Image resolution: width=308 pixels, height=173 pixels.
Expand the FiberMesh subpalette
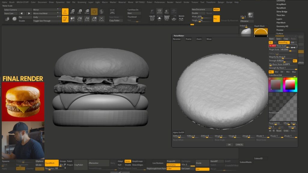pyautogui.click(x=281, y=23)
